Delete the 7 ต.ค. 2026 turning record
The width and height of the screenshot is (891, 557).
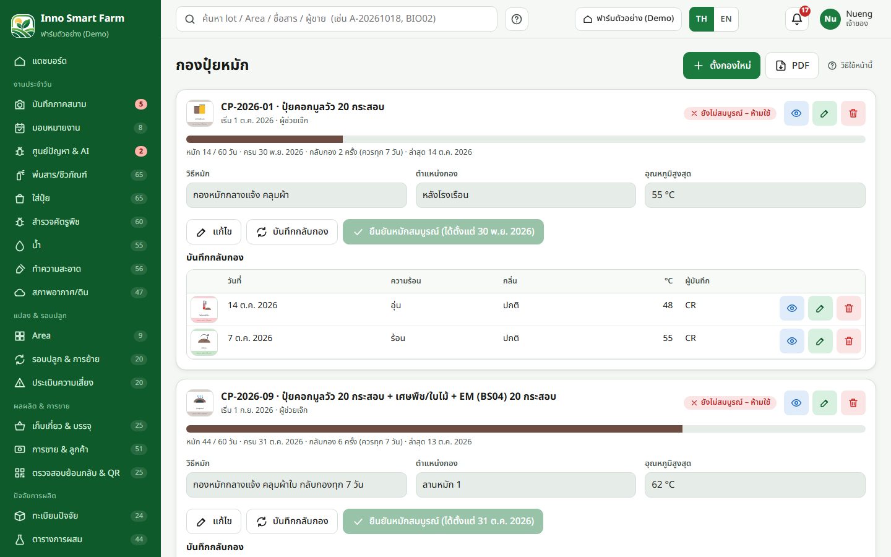[x=849, y=341]
